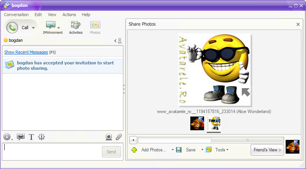The image size is (306, 169).
Task: Click the Send button
Action: click(x=111, y=152)
